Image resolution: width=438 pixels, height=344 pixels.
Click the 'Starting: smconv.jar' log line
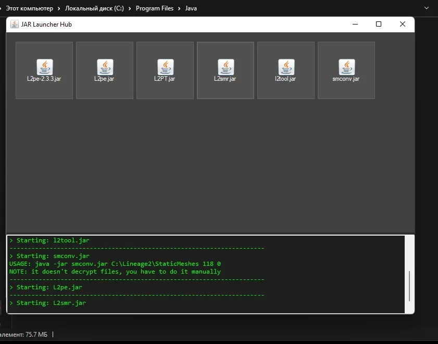click(49, 256)
